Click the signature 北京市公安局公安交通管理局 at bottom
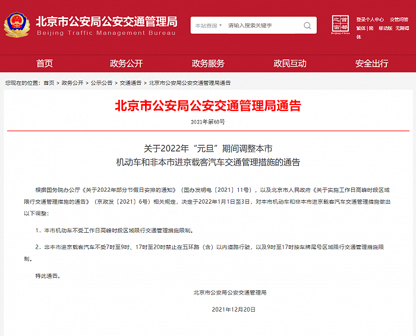 pyautogui.click(x=230, y=293)
